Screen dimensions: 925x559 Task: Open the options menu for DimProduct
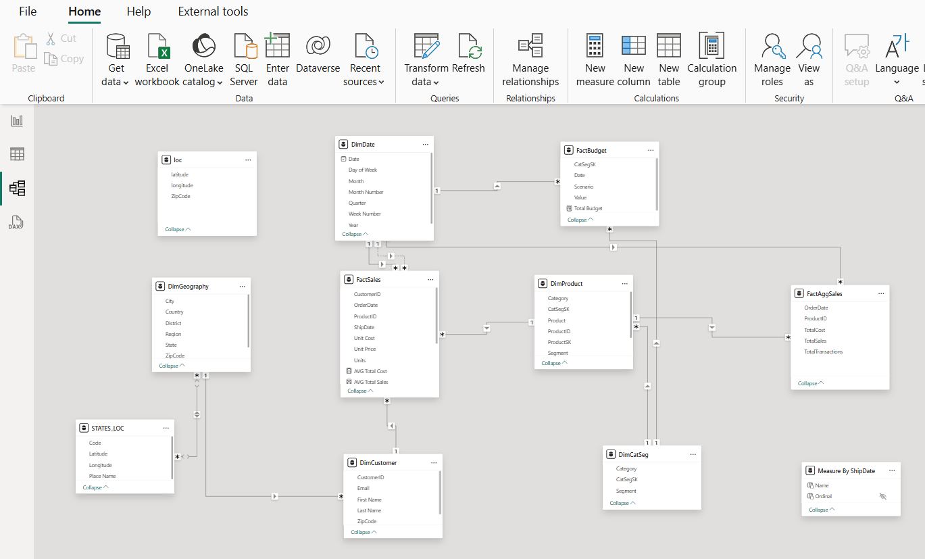tap(625, 283)
